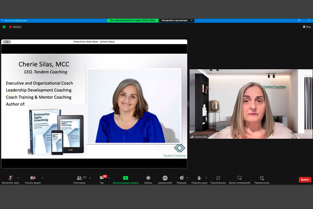
Task: Open the Приложения apps icon
Action: point(218,178)
